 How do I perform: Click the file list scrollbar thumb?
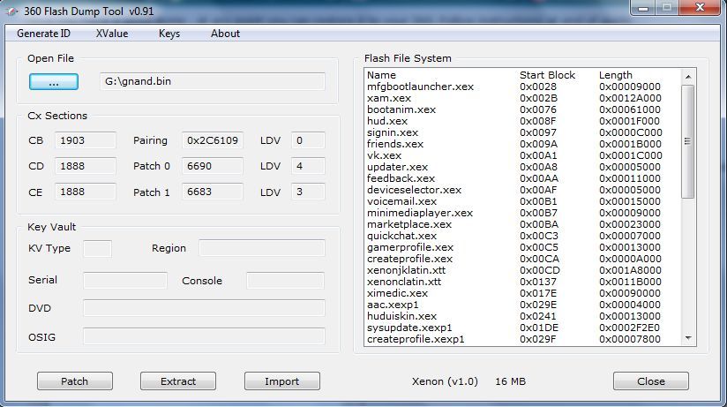pyautogui.click(x=688, y=141)
